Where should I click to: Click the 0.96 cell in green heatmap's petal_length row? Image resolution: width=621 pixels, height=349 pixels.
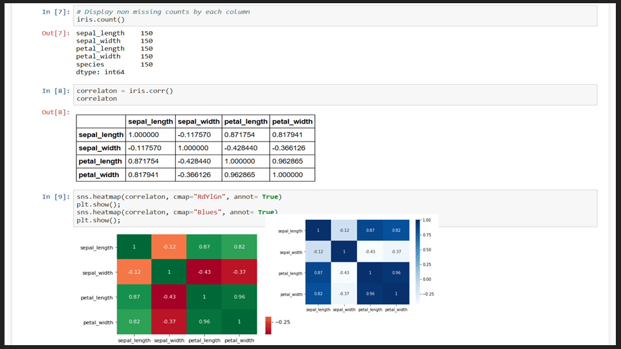click(x=239, y=297)
